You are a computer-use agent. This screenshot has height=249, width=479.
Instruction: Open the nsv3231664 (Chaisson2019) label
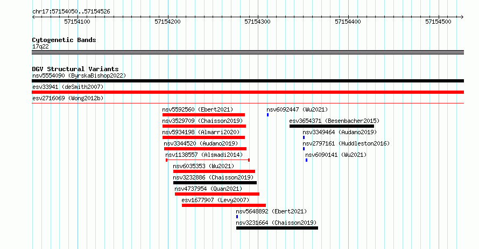(276, 223)
